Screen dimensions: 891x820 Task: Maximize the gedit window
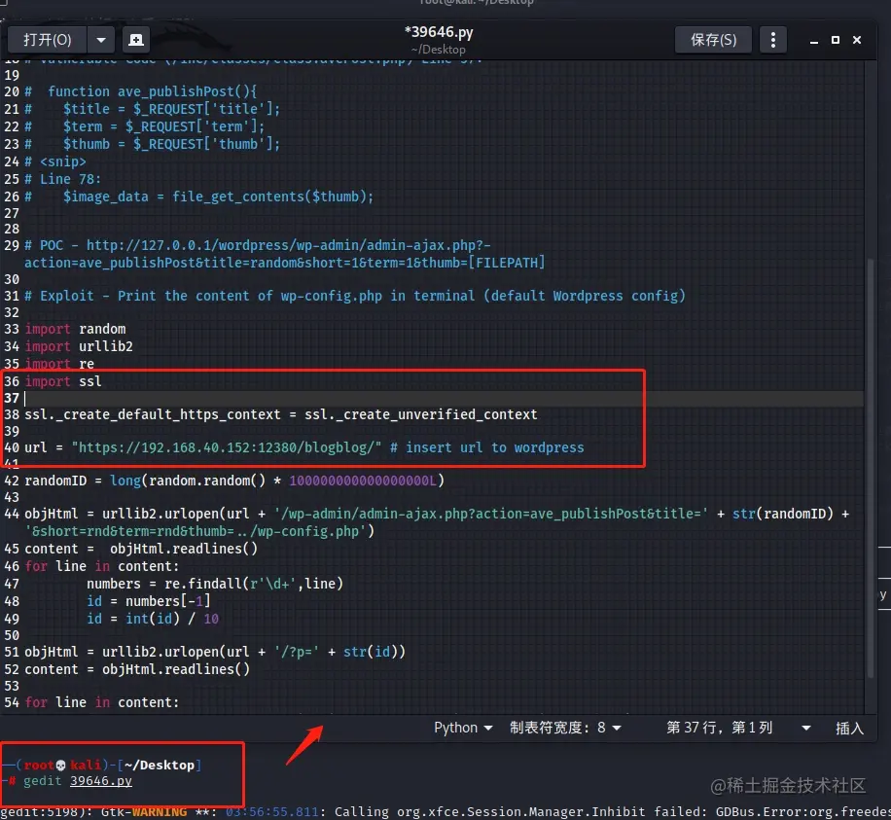tap(836, 40)
